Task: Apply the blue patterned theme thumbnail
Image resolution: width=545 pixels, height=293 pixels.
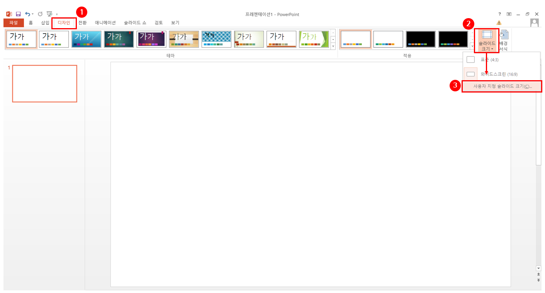Action: point(216,39)
